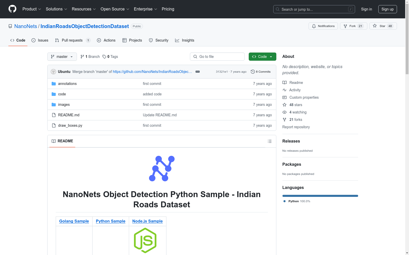Click the Python language color dot
The width and height of the screenshot is (409, 255).
point(285,201)
